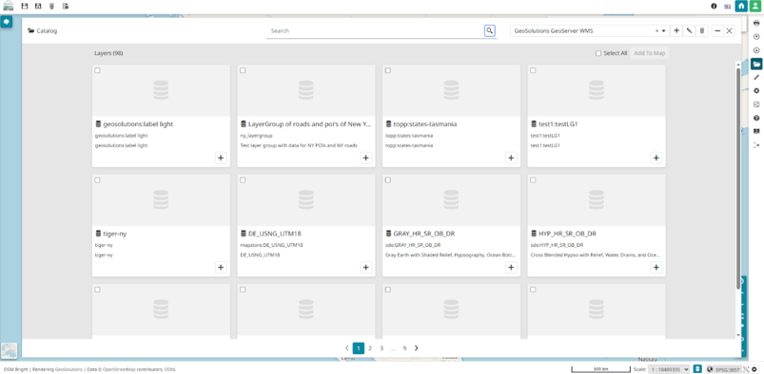Open the Settings gear in side toolbar
Viewport: 764px width, 374px height.
tap(756, 91)
